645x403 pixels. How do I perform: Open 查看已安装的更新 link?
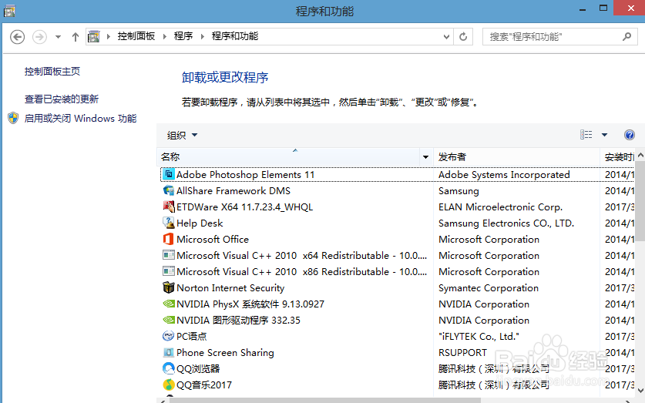[62, 99]
